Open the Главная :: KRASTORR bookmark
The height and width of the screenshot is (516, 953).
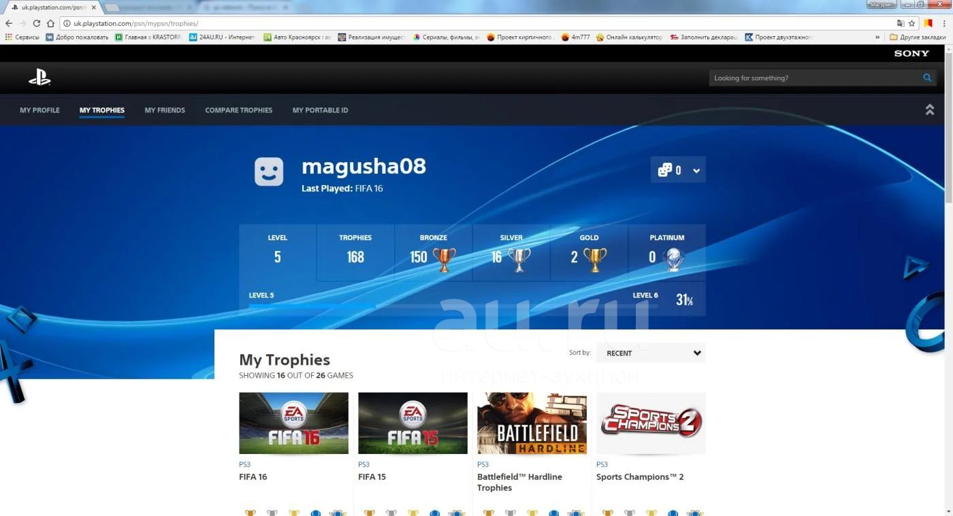tap(148, 37)
